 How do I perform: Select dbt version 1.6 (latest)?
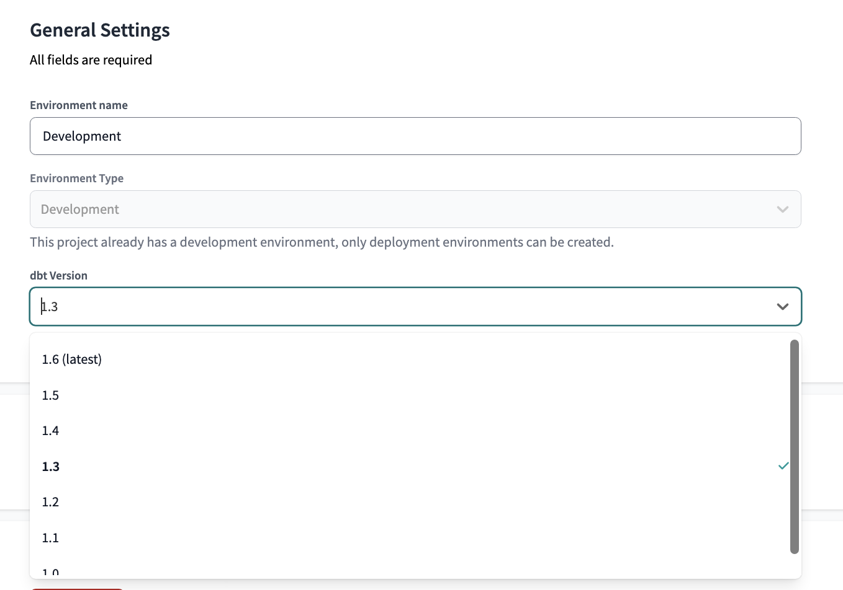pyautogui.click(x=71, y=359)
